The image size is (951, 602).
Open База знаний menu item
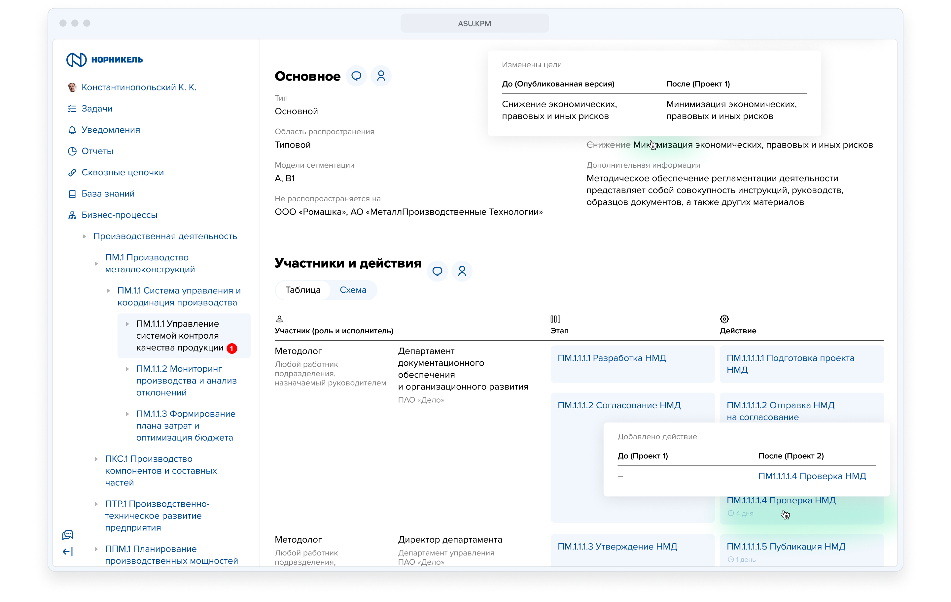pyautogui.click(x=108, y=194)
